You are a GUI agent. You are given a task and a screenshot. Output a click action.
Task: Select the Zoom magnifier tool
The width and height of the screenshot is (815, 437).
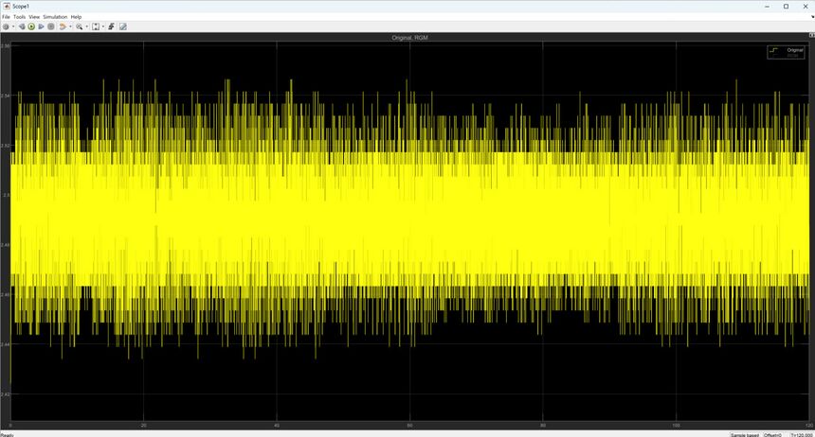[x=80, y=26]
